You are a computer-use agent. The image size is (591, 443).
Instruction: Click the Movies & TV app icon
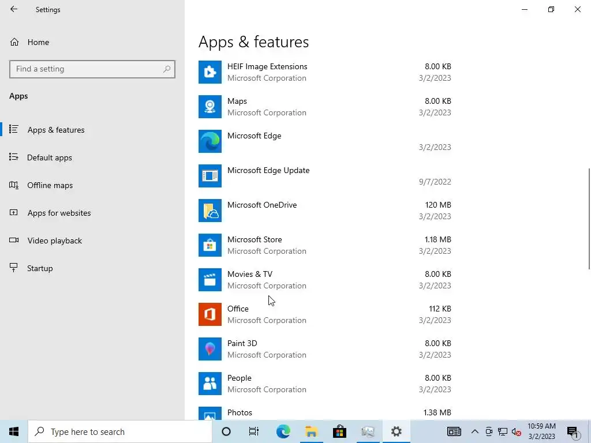(x=210, y=280)
